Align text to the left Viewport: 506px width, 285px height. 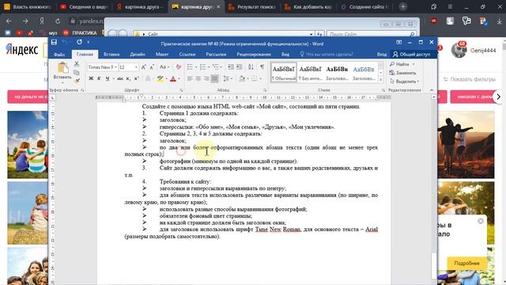(x=190, y=78)
